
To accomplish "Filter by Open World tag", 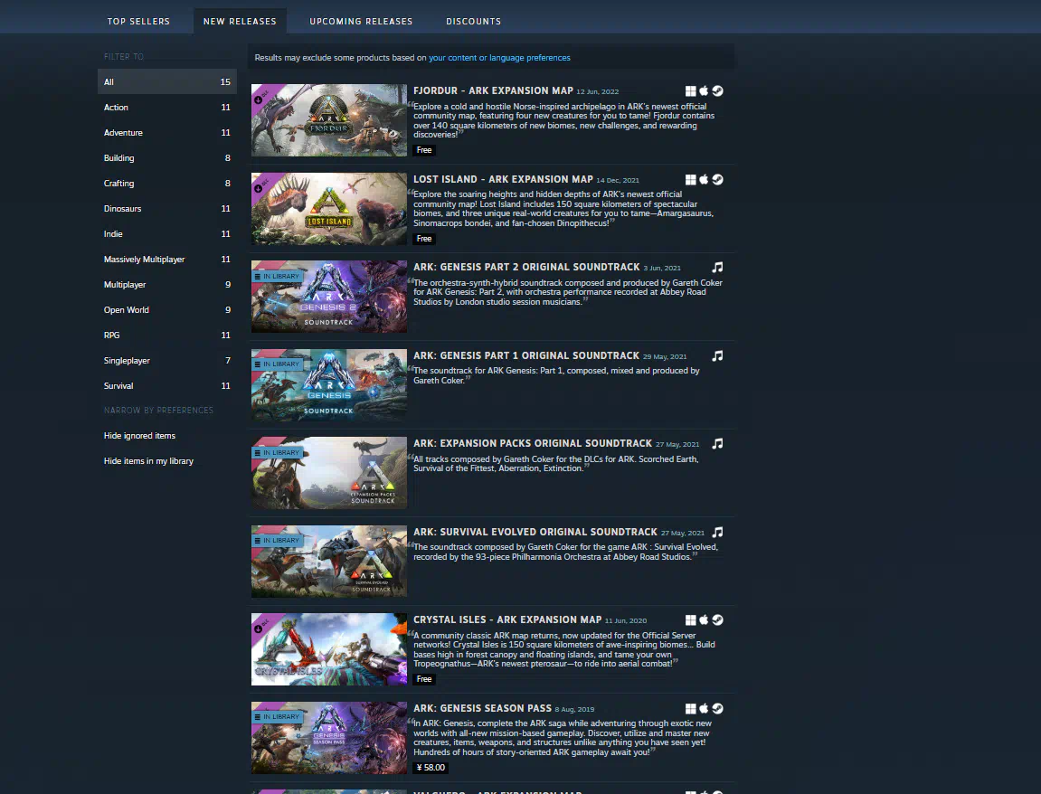I will coord(167,309).
